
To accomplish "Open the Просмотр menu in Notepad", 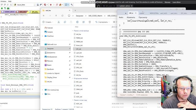I will pos(143,17).
